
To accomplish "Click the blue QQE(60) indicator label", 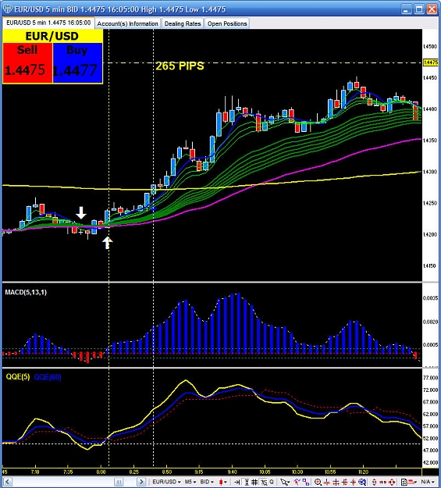I will click(x=48, y=377).
